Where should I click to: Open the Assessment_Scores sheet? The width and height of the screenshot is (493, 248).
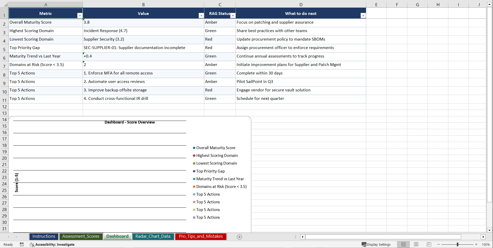tap(81, 236)
